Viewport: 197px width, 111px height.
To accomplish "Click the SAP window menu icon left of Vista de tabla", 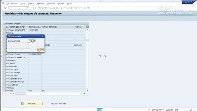I will [x=3, y=3].
